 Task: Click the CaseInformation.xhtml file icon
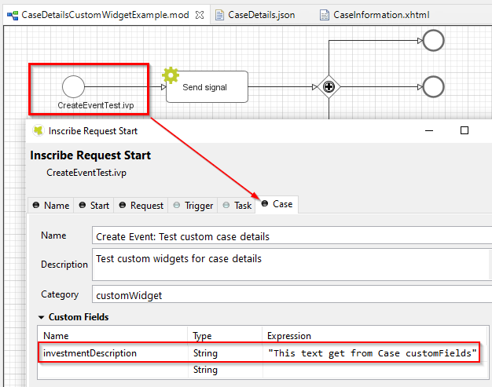click(x=325, y=15)
